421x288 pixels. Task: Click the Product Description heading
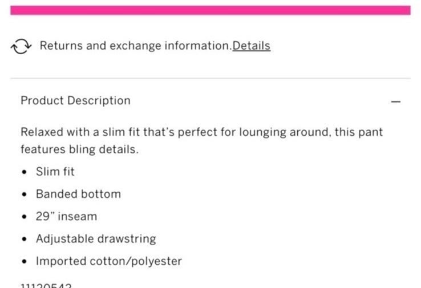point(75,100)
